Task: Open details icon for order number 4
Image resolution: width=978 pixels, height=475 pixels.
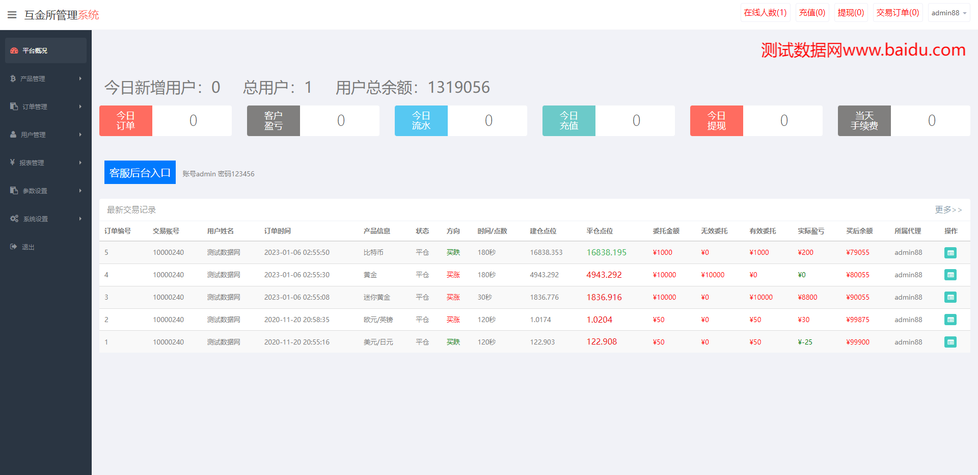Action: pyautogui.click(x=950, y=275)
